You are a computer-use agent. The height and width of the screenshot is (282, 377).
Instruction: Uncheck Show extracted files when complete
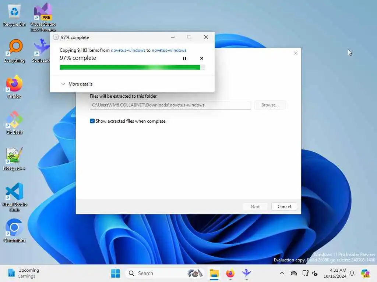[x=92, y=121]
